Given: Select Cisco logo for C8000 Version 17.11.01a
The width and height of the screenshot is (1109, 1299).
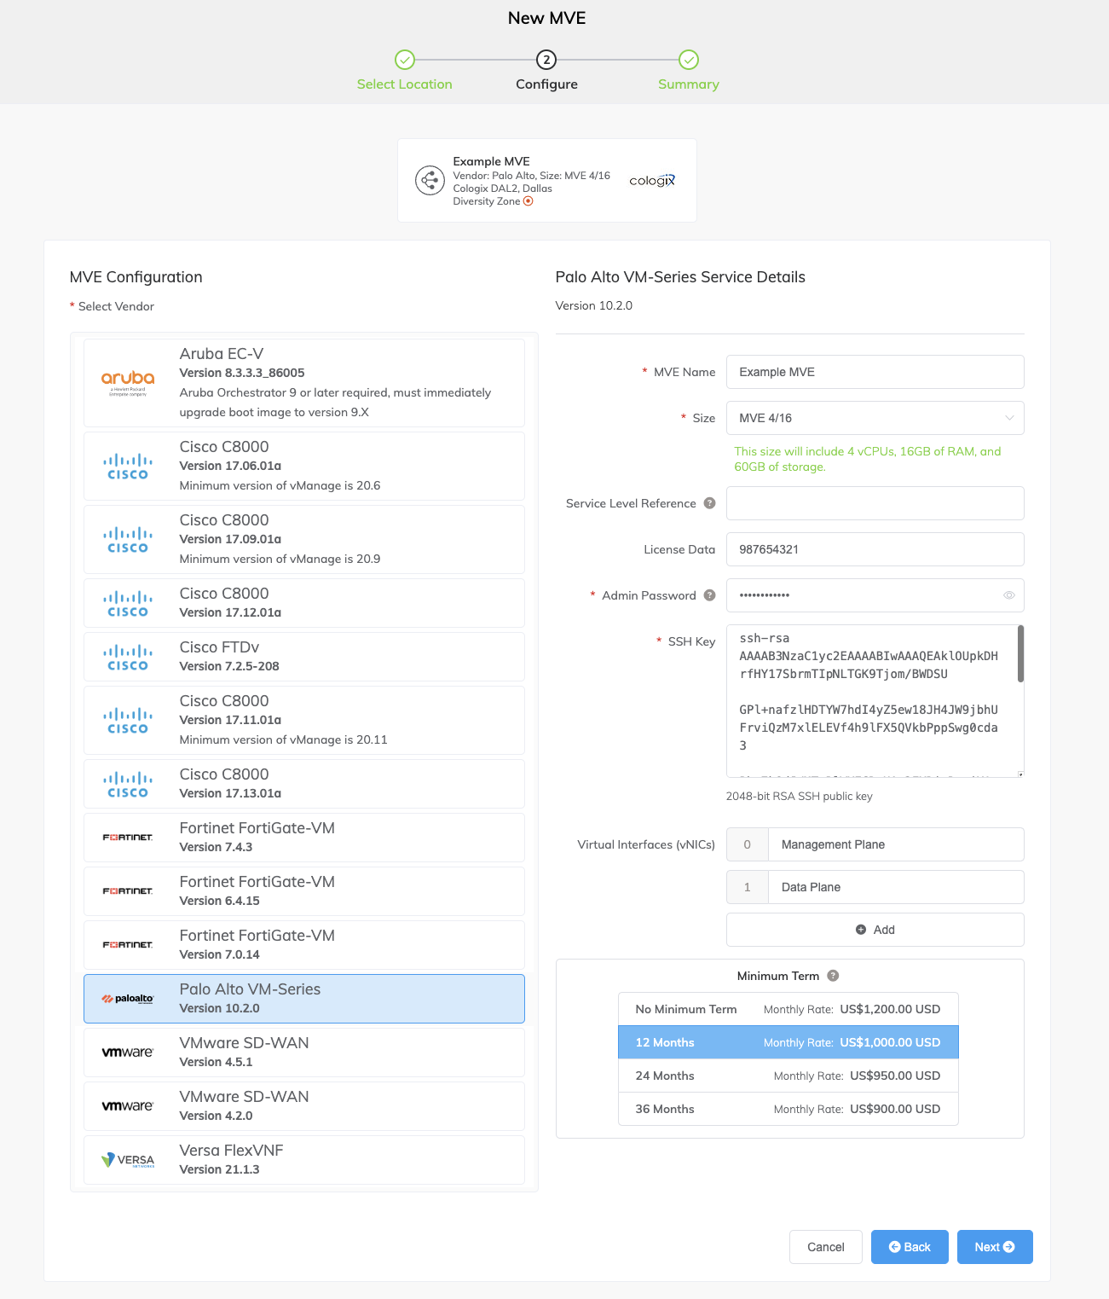Looking at the screenshot, I should point(128,721).
